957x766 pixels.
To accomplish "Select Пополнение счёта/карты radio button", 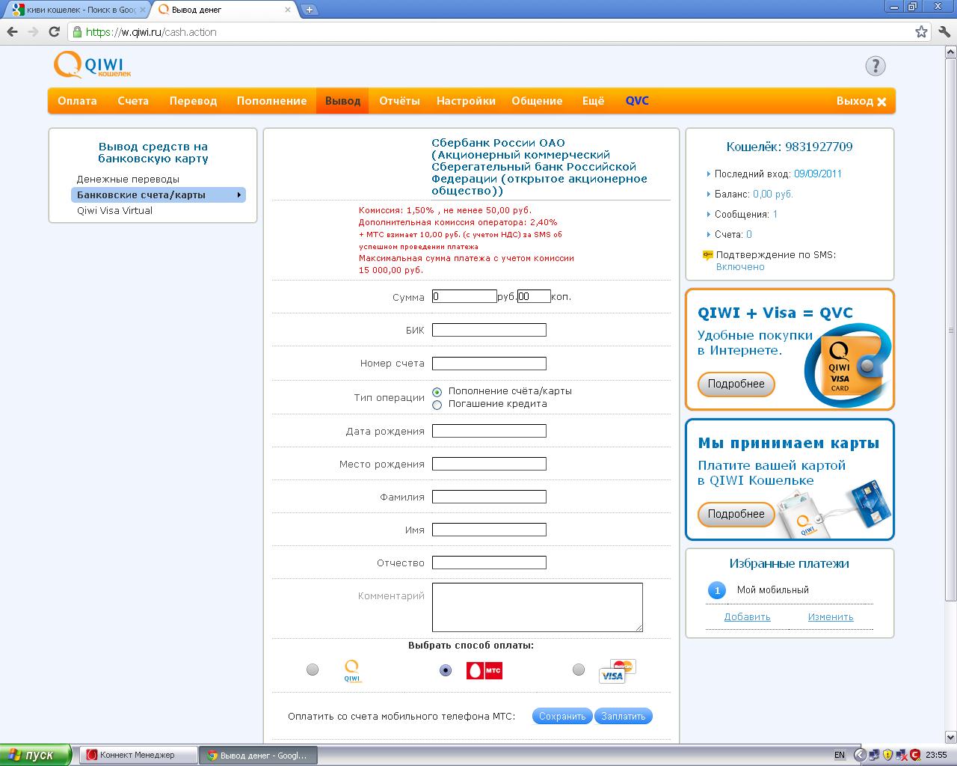I will coord(437,392).
